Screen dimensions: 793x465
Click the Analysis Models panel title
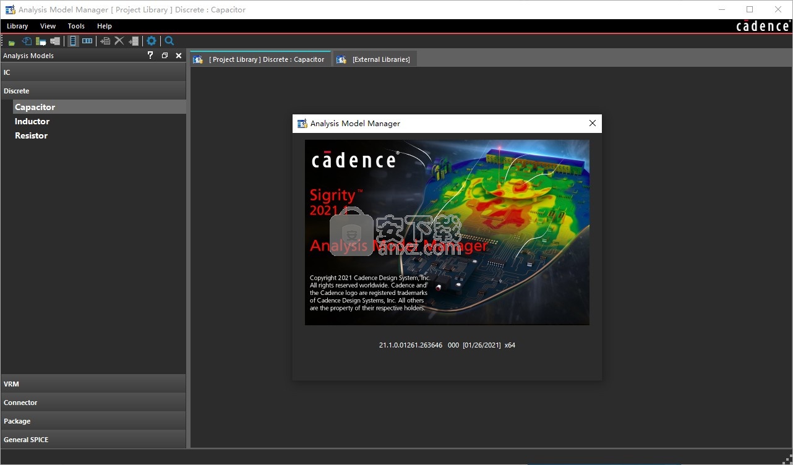pos(28,56)
